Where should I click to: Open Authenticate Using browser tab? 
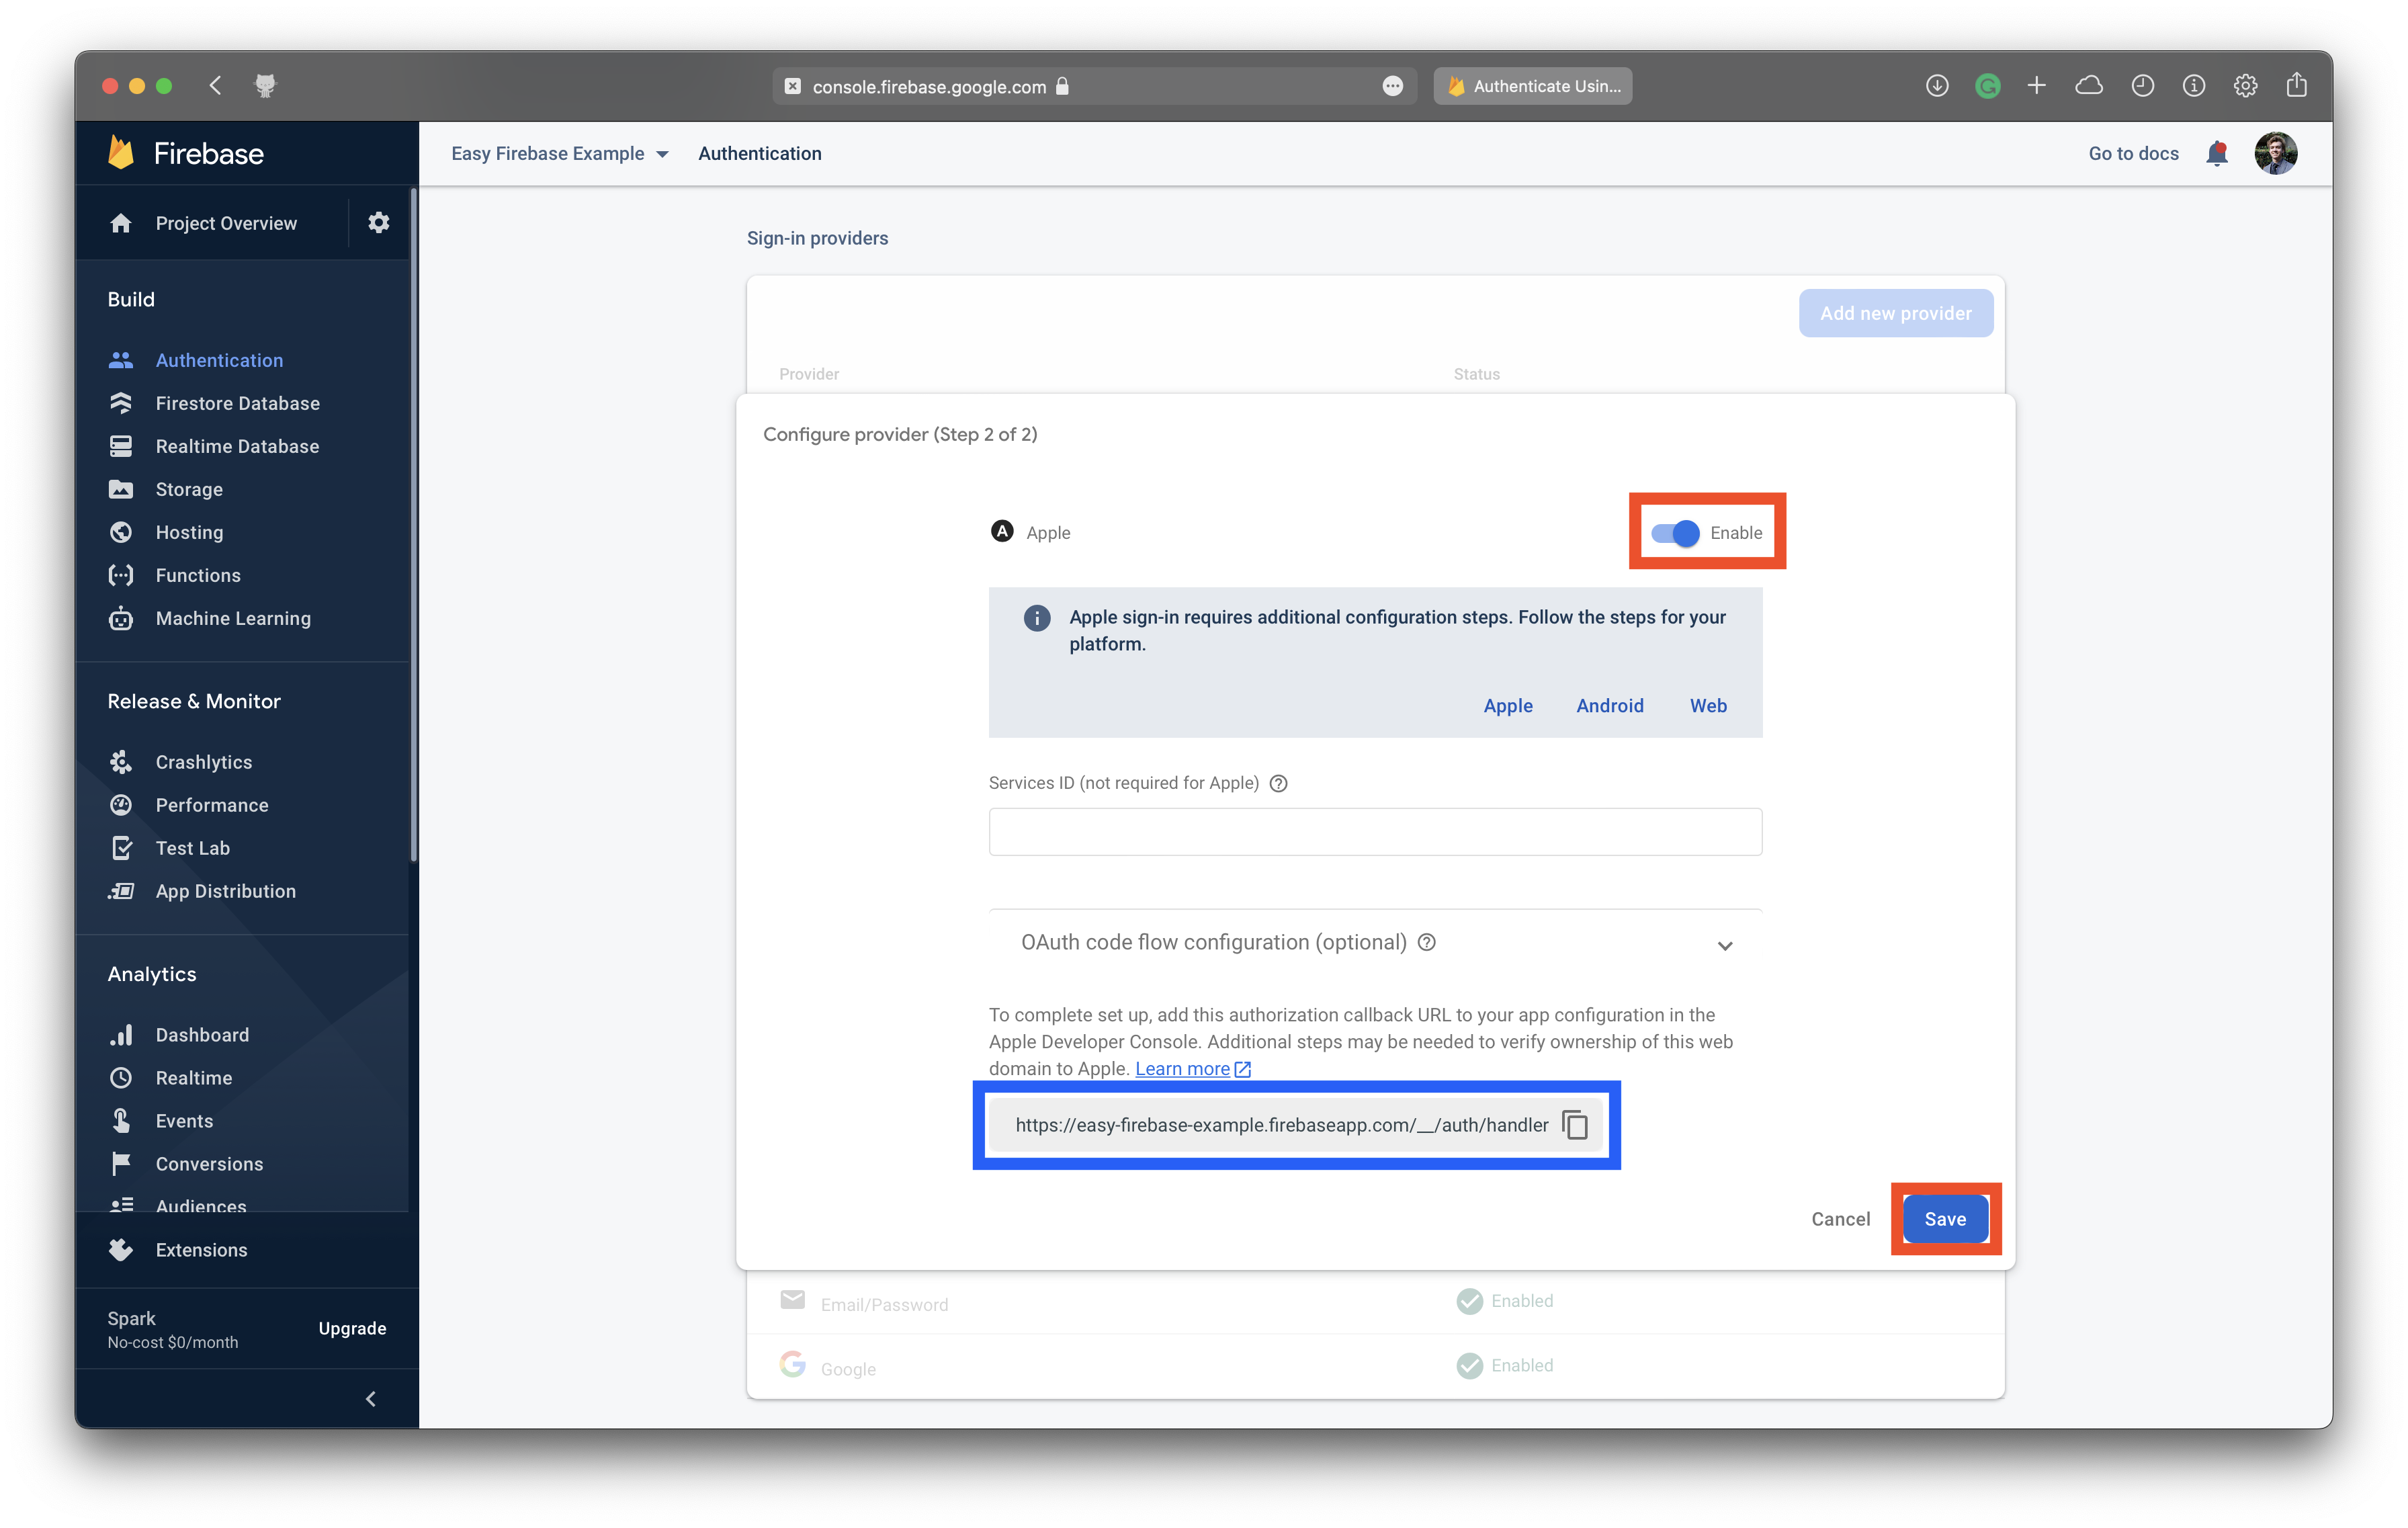(x=1532, y=86)
